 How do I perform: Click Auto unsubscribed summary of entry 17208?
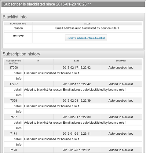click(x=121, y=68)
